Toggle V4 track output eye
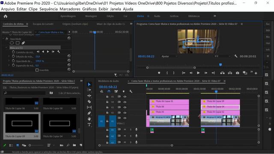The width and height of the screenshot is (274, 154). pos(125,102)
